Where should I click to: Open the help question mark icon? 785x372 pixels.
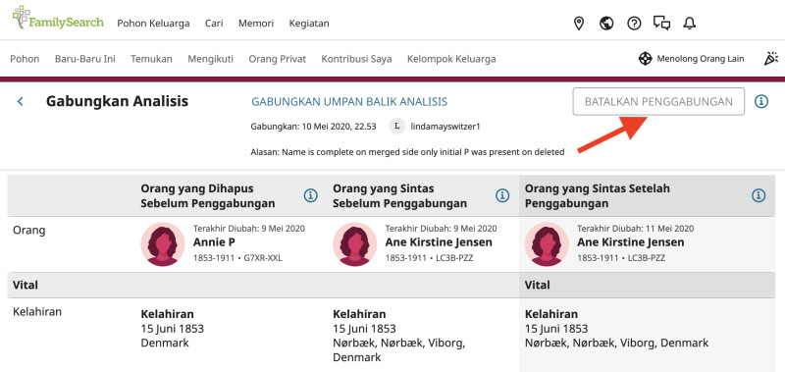click(x=634, y=23)
